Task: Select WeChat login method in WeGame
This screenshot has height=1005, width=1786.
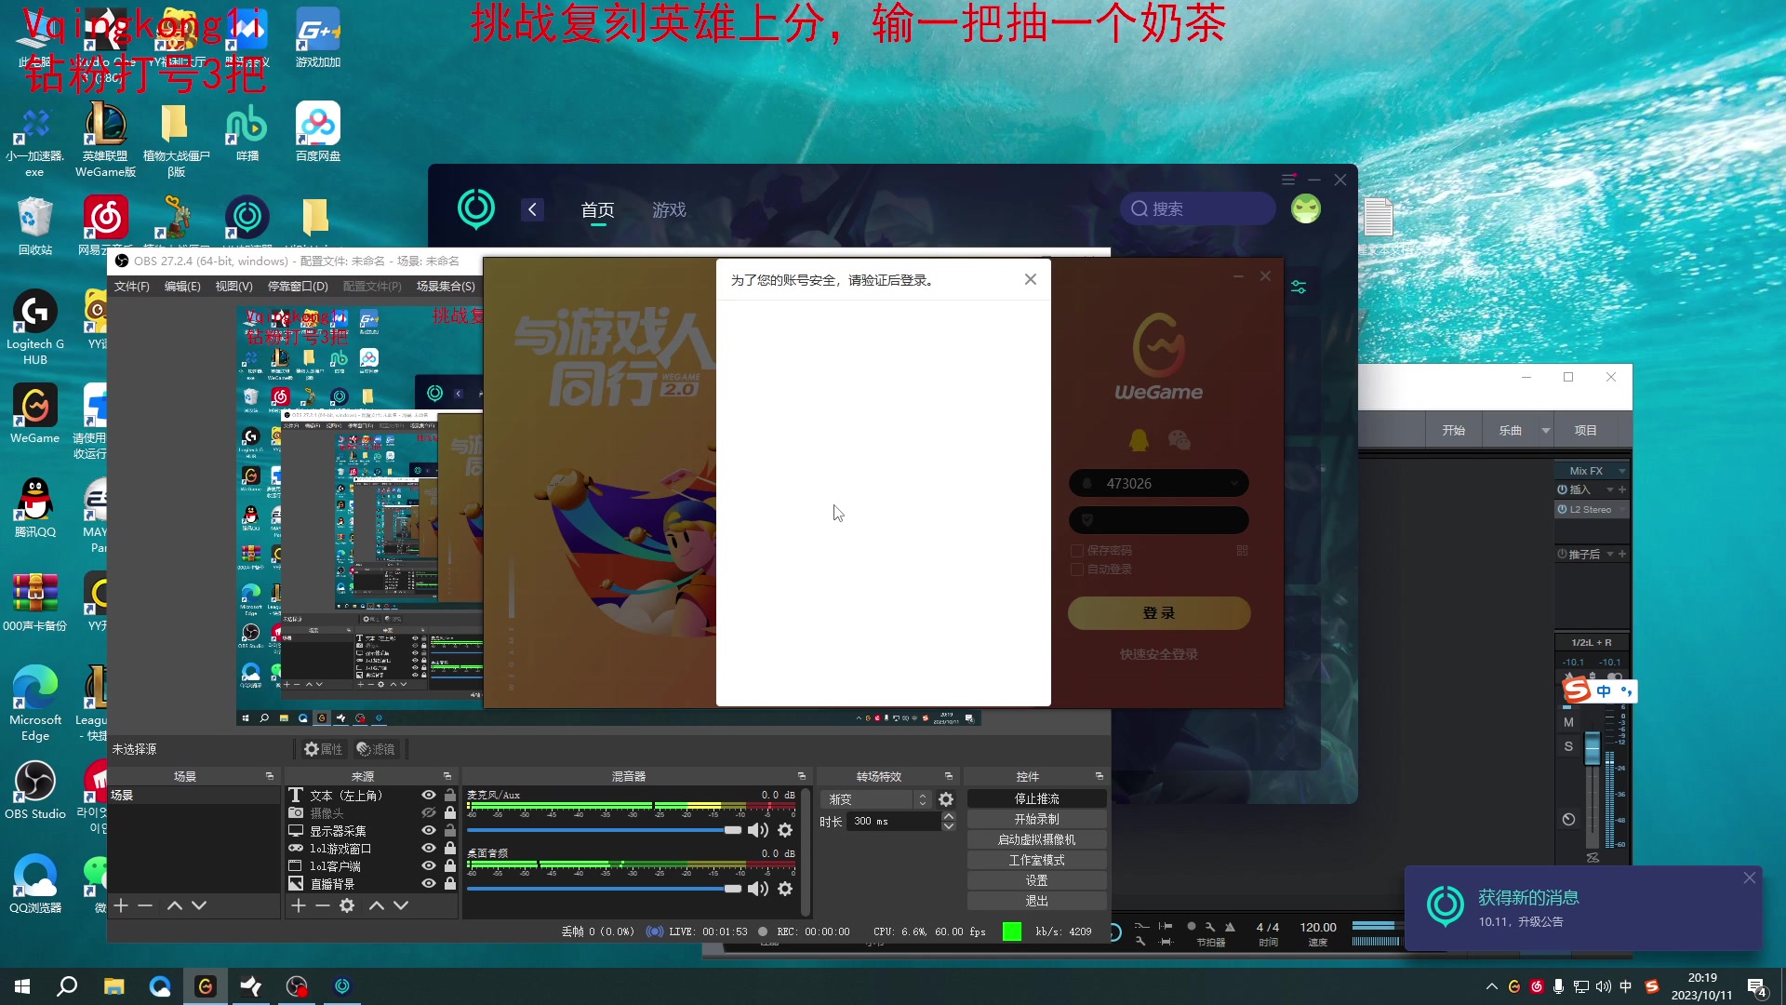Action: (1180, 439)
